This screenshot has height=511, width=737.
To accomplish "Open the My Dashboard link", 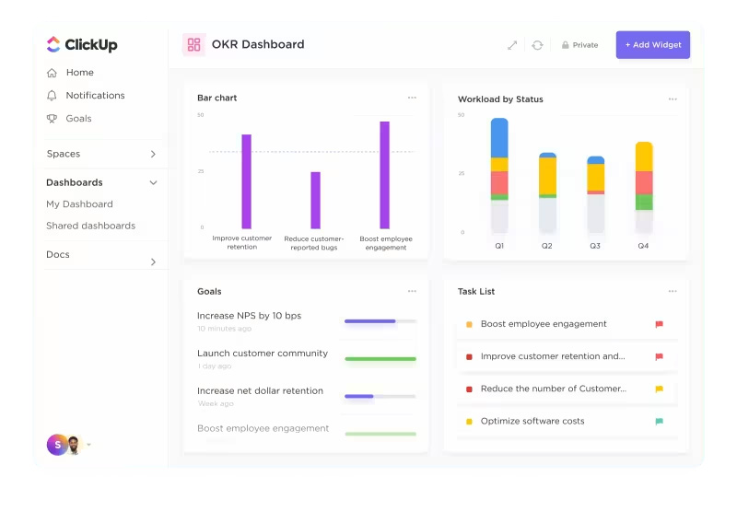I will (x=79, y=204).
